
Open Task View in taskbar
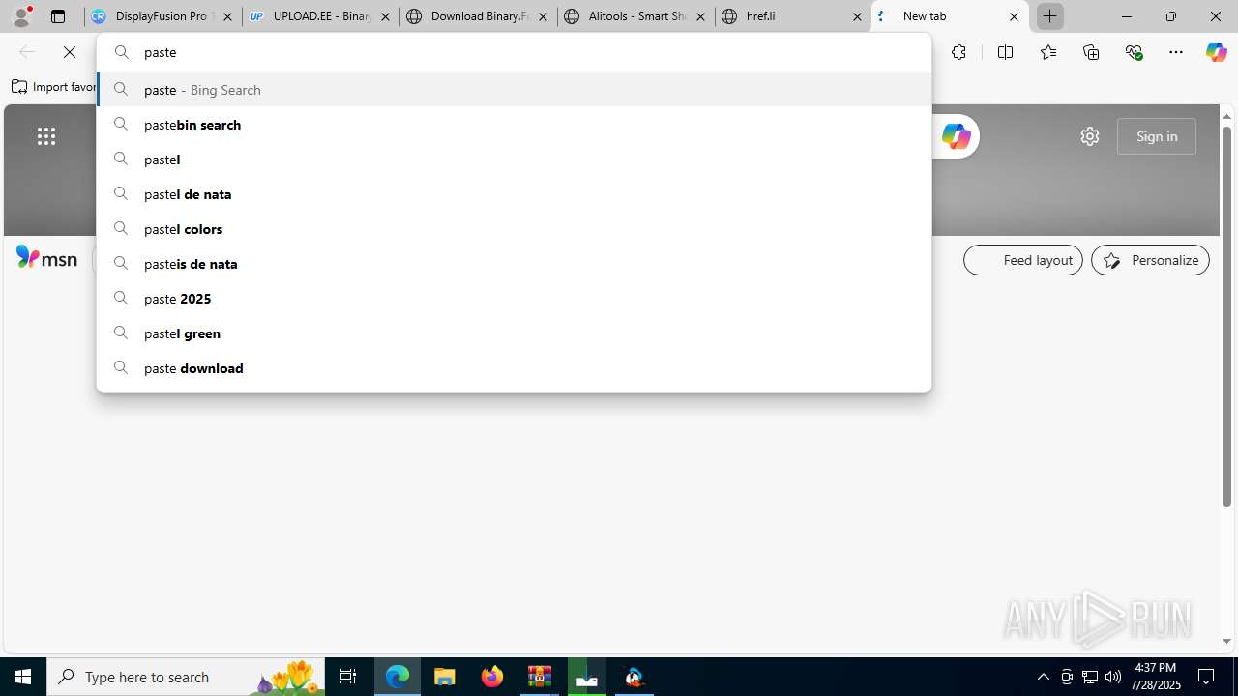click(x=348, y=677)
